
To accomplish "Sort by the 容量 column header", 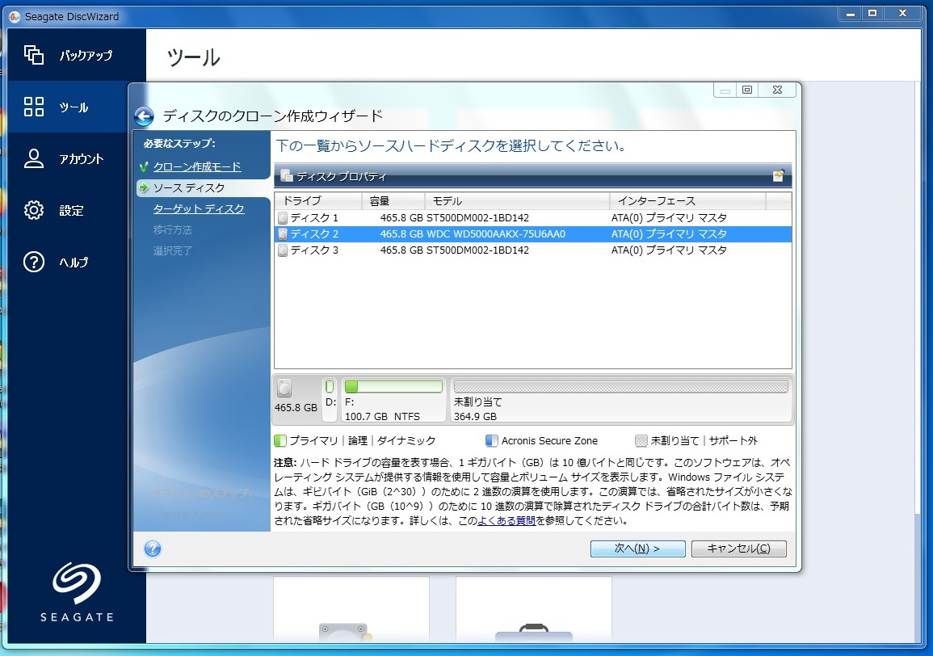I will tap(393, 200).
